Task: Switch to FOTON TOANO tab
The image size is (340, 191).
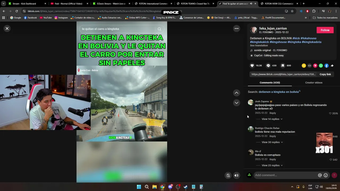Action: (196, 4)
